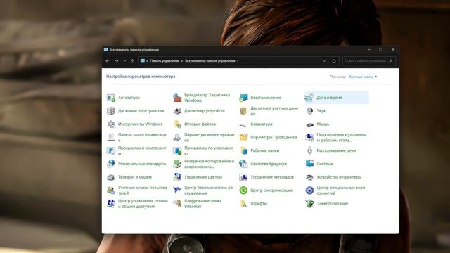The width and height of the screenshot is (450, 253).
Task: Open the Центр безопасности и обслуживания flag icon
Action: (177, 190)
